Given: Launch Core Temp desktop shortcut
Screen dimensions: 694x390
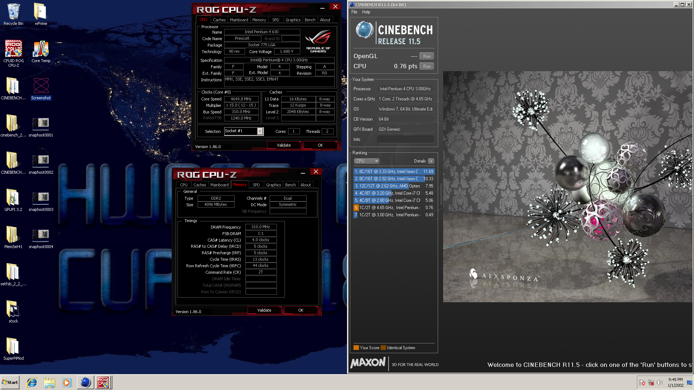Looking at the screenshot, I should 41,51.
